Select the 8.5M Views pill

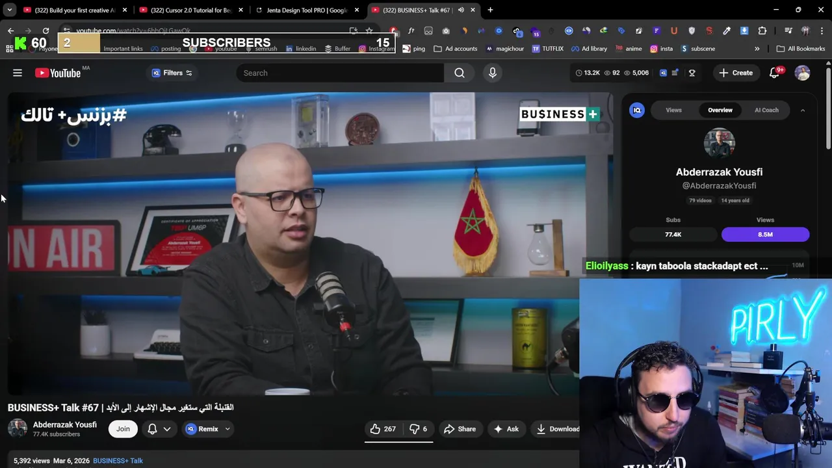click(x=765, y=234)
